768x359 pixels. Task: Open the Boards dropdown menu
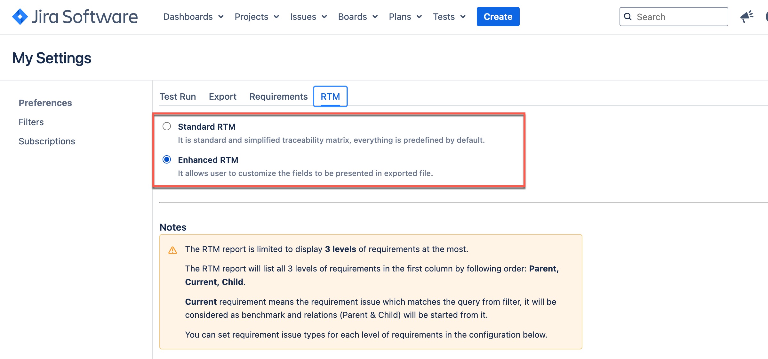(x=358, y=17)
